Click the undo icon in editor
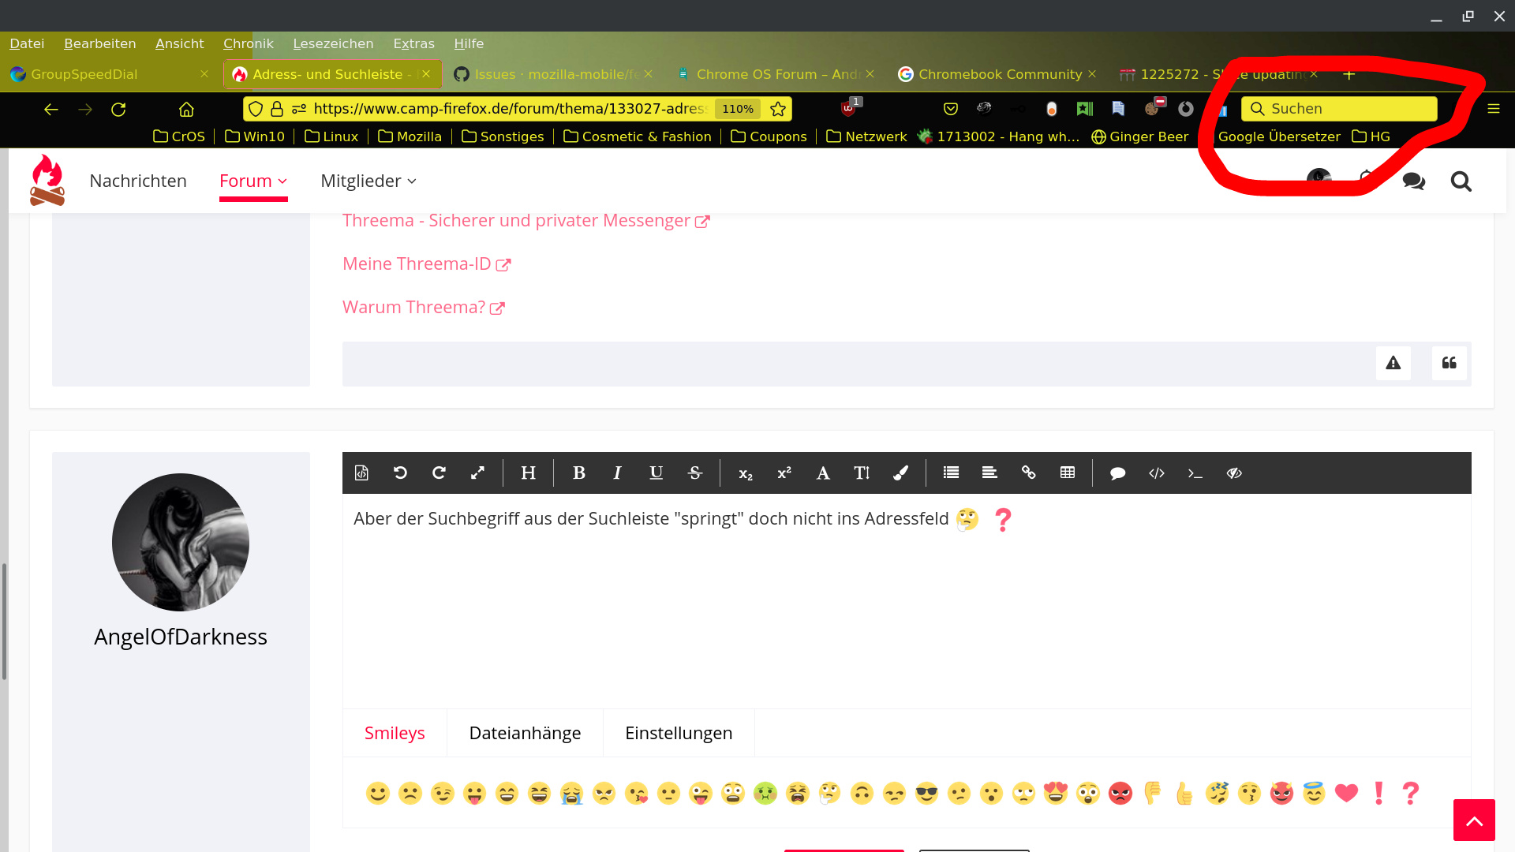1515x852 pixels. [x=400, y=473]
